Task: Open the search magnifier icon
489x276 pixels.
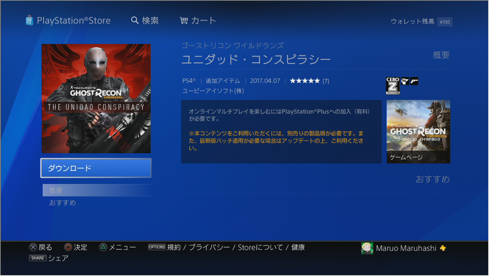Action: pyautogui.click(x=134, y=20)
